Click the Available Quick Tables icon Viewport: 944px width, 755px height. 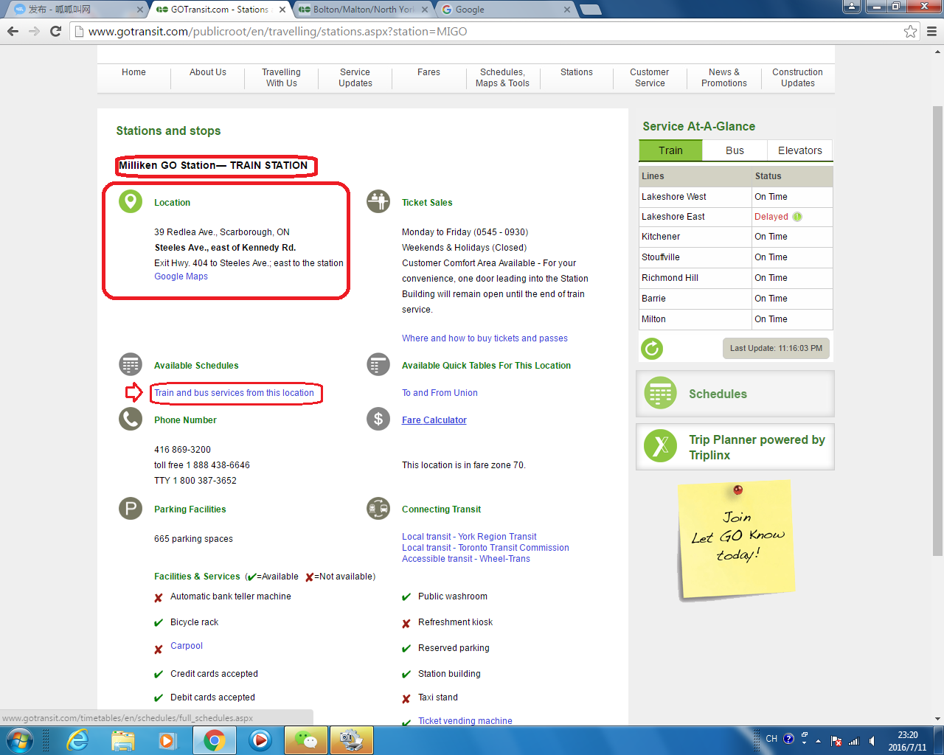pos(378,364)
